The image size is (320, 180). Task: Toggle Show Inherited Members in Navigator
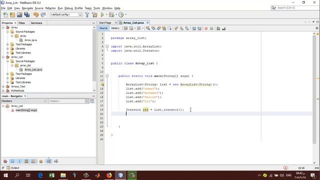click(5, 161)
